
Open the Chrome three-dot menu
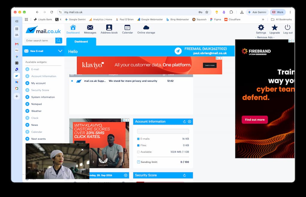coord(290,12)
